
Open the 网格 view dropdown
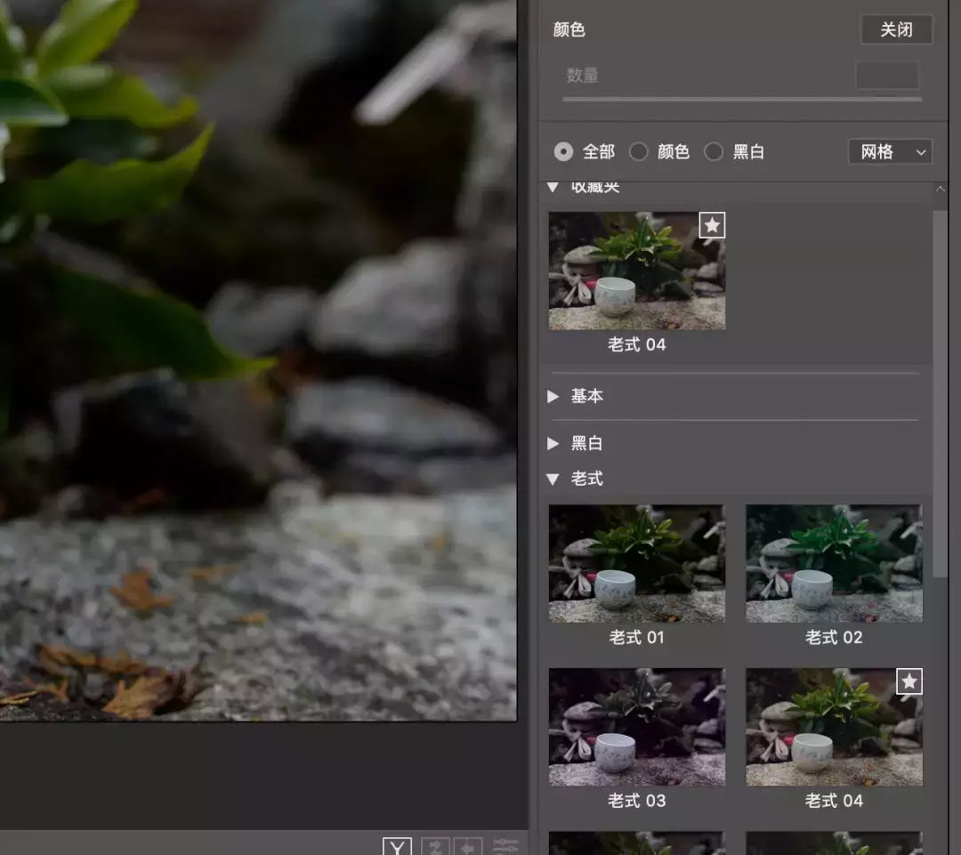890,152
